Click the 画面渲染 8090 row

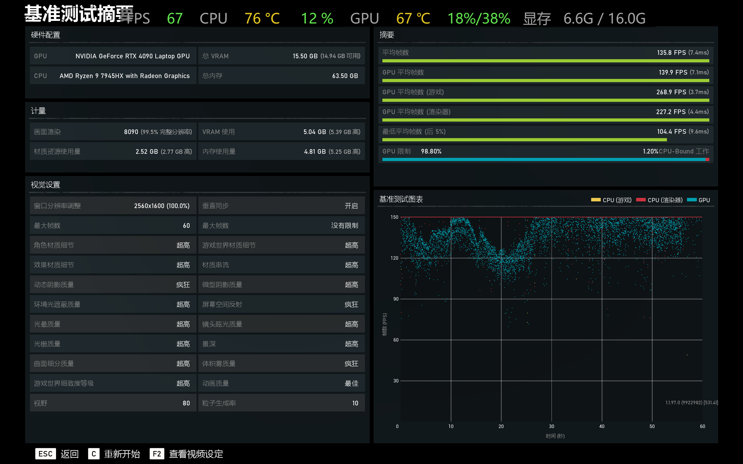pyautogui.click(x=113, y=132)
